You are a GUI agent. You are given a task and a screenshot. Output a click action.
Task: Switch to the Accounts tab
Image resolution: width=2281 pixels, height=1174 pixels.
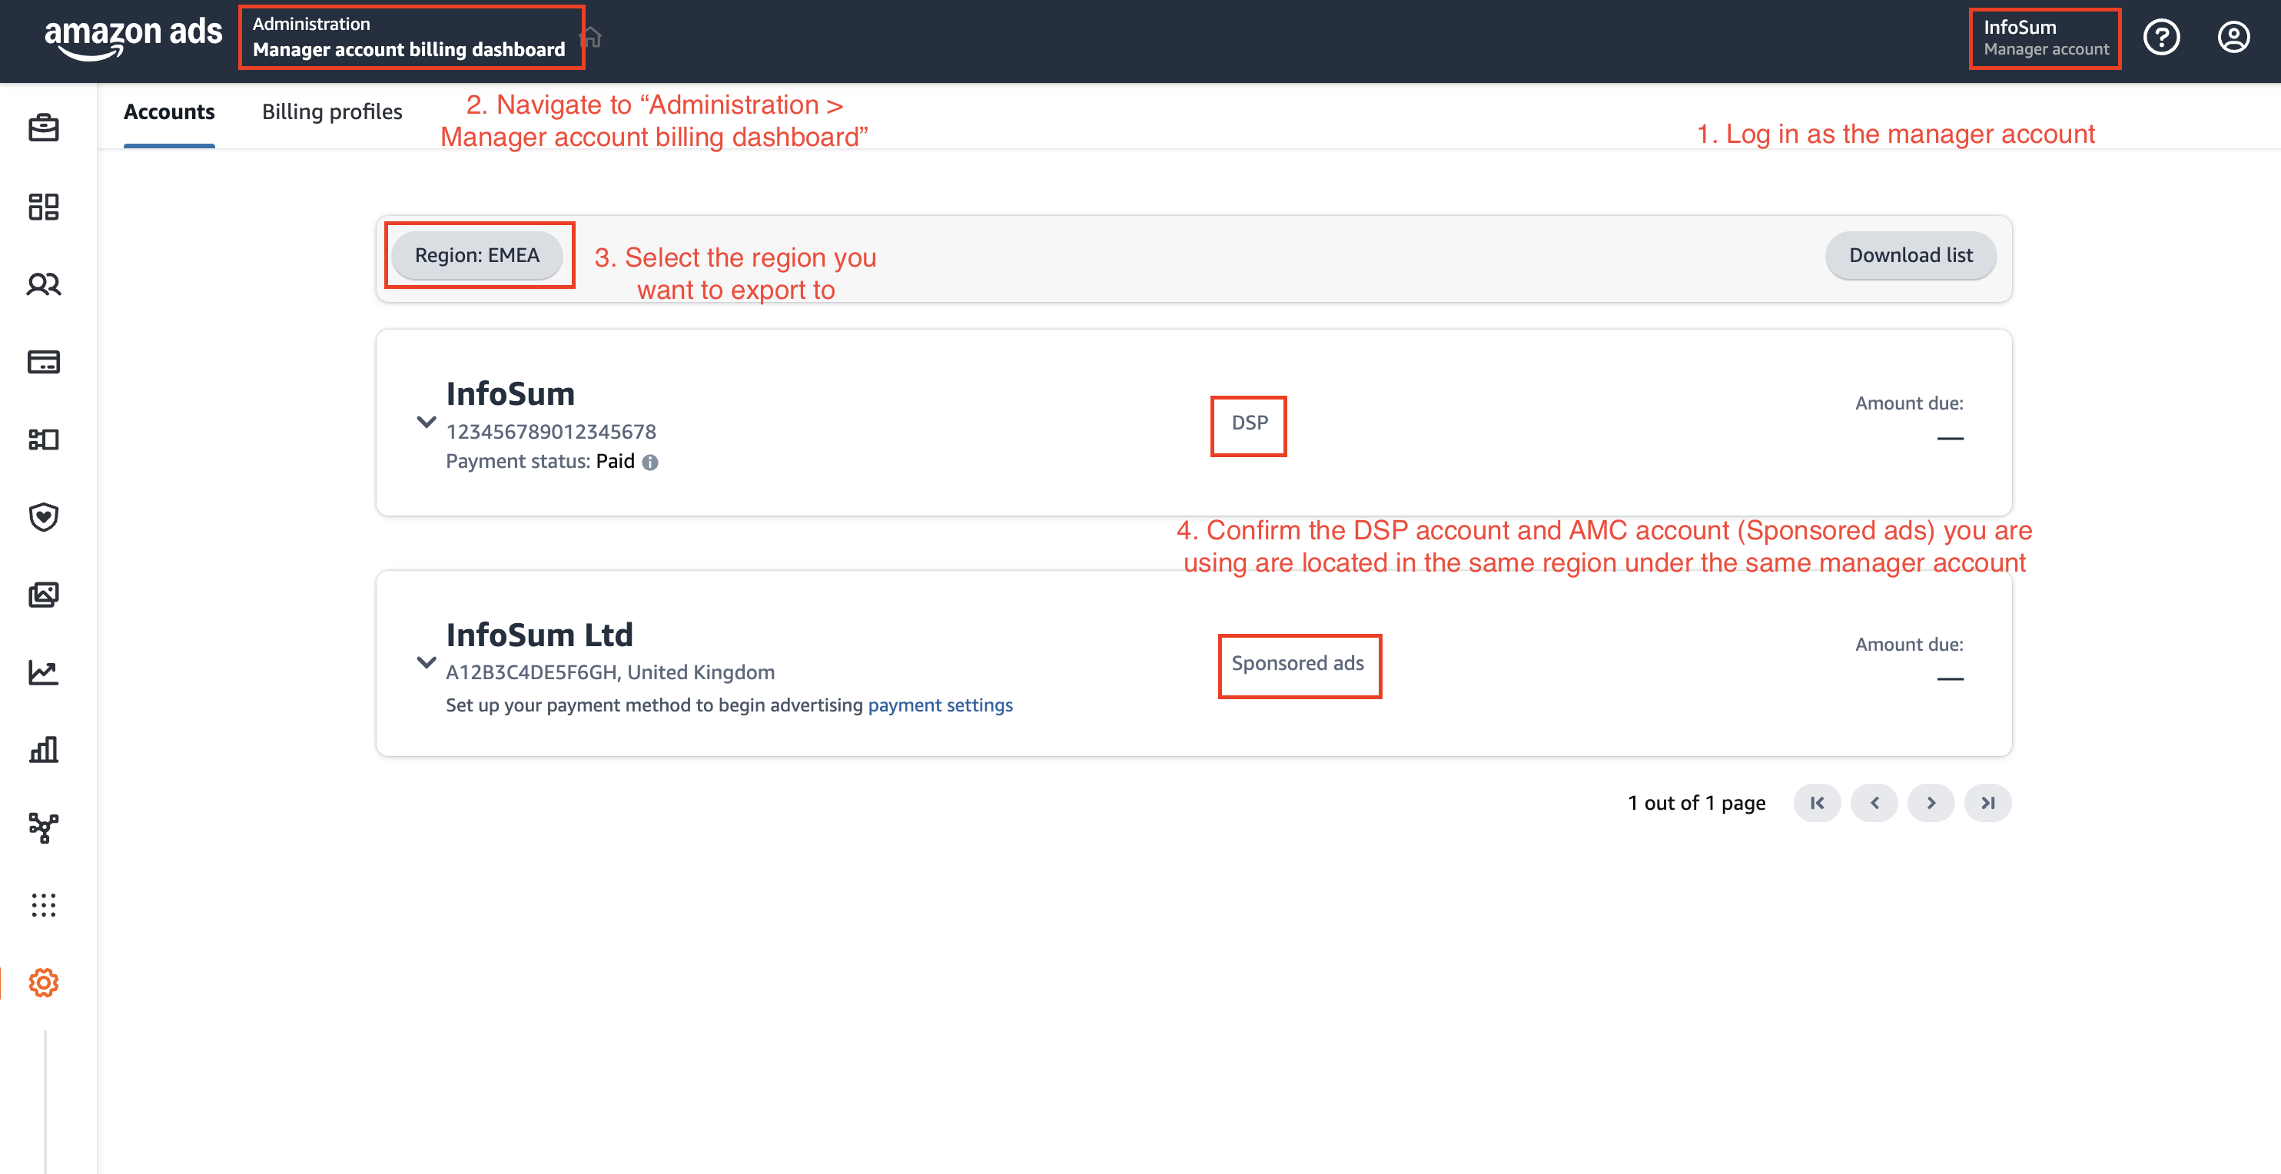(169, 112)
